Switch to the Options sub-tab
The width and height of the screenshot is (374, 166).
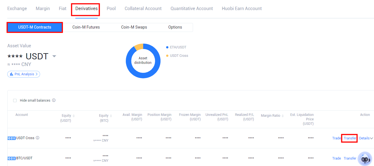175,27
